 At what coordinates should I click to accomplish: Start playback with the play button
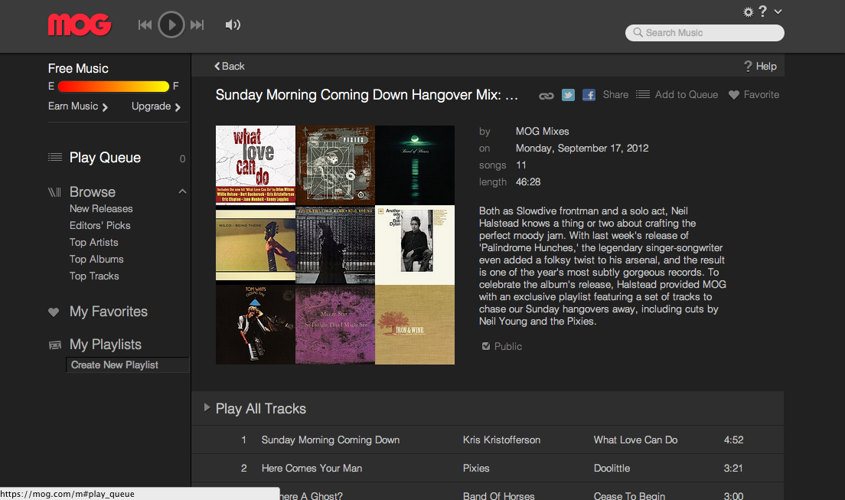[x=171, y=25]
